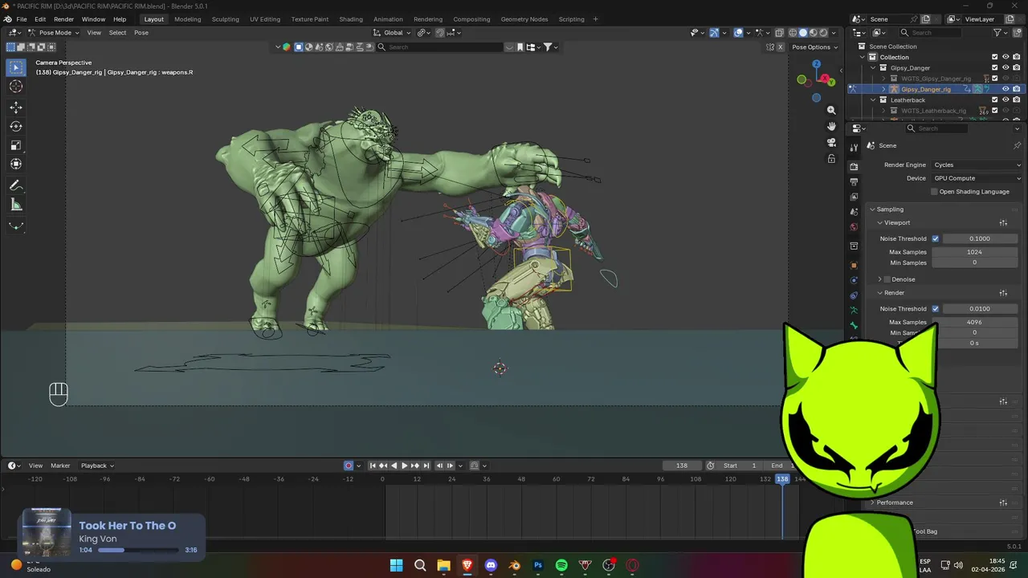The width and height of the screenshot is (1028, 578).
Task: Switch to the Modeling workspace tab
Action: click(x=188, y=19)
